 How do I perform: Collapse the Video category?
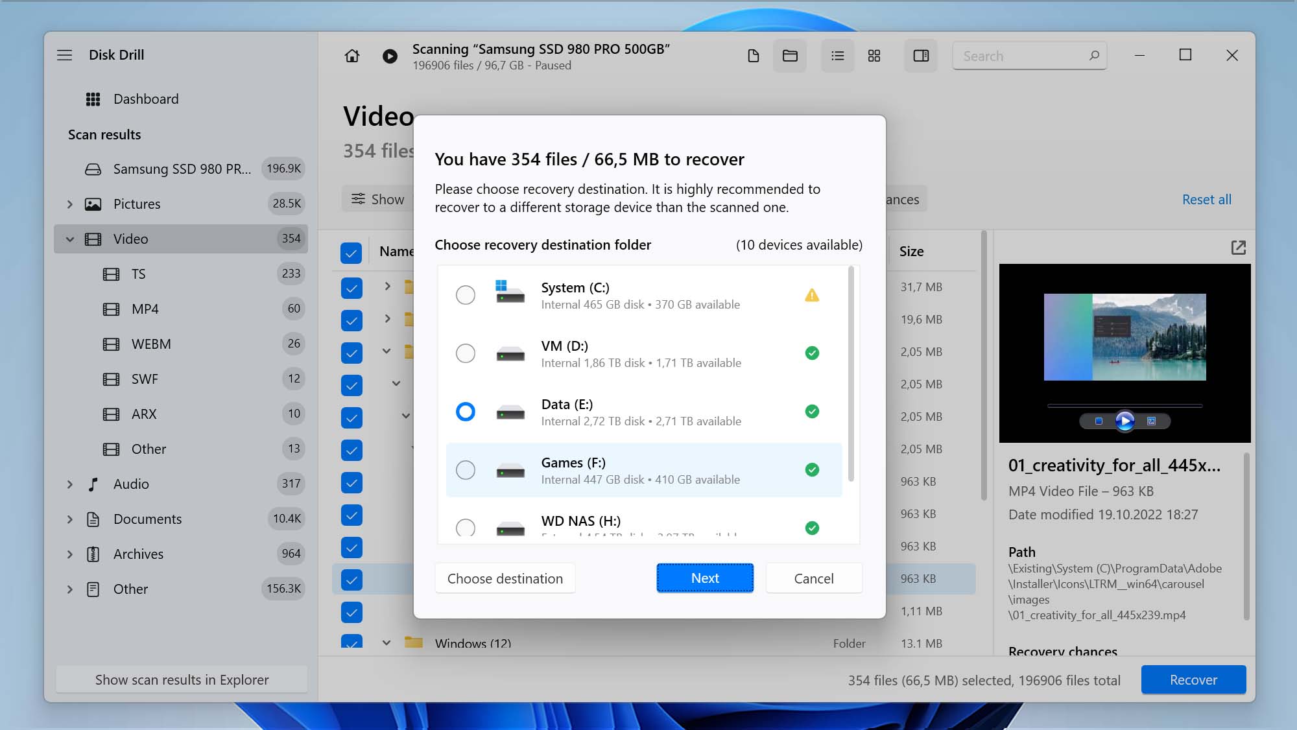click(x=69, y=239)
